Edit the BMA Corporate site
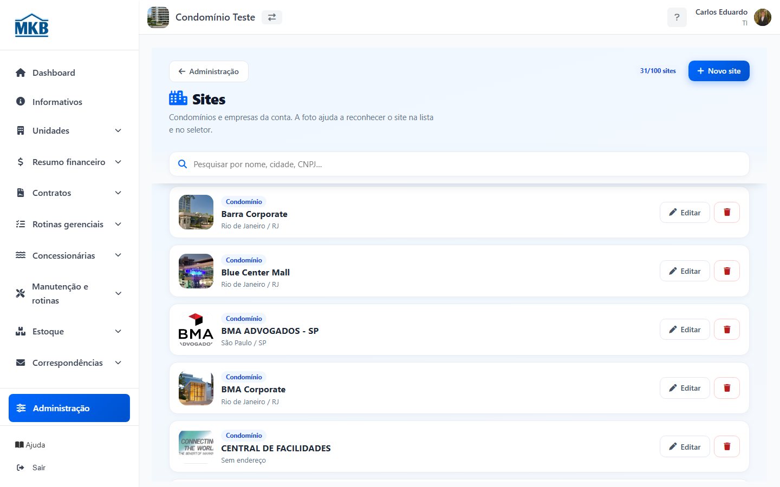This screenshot has height=487, width=780. coord(685,387)
